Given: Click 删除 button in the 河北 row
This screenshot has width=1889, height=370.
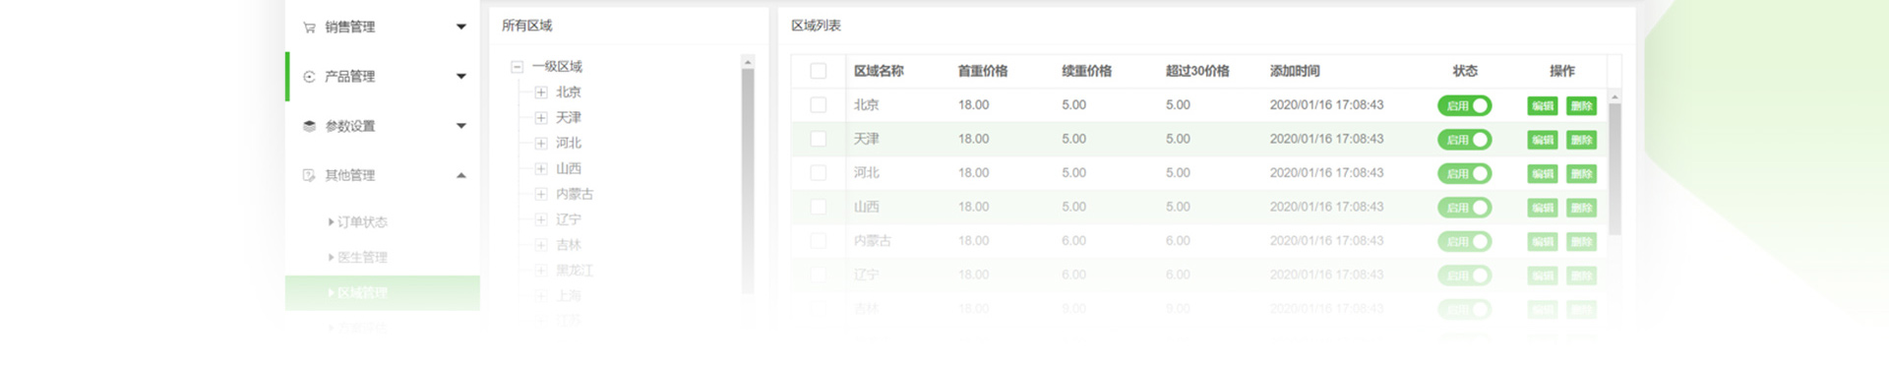Looking at the screenshot, I should point(1581,174).
